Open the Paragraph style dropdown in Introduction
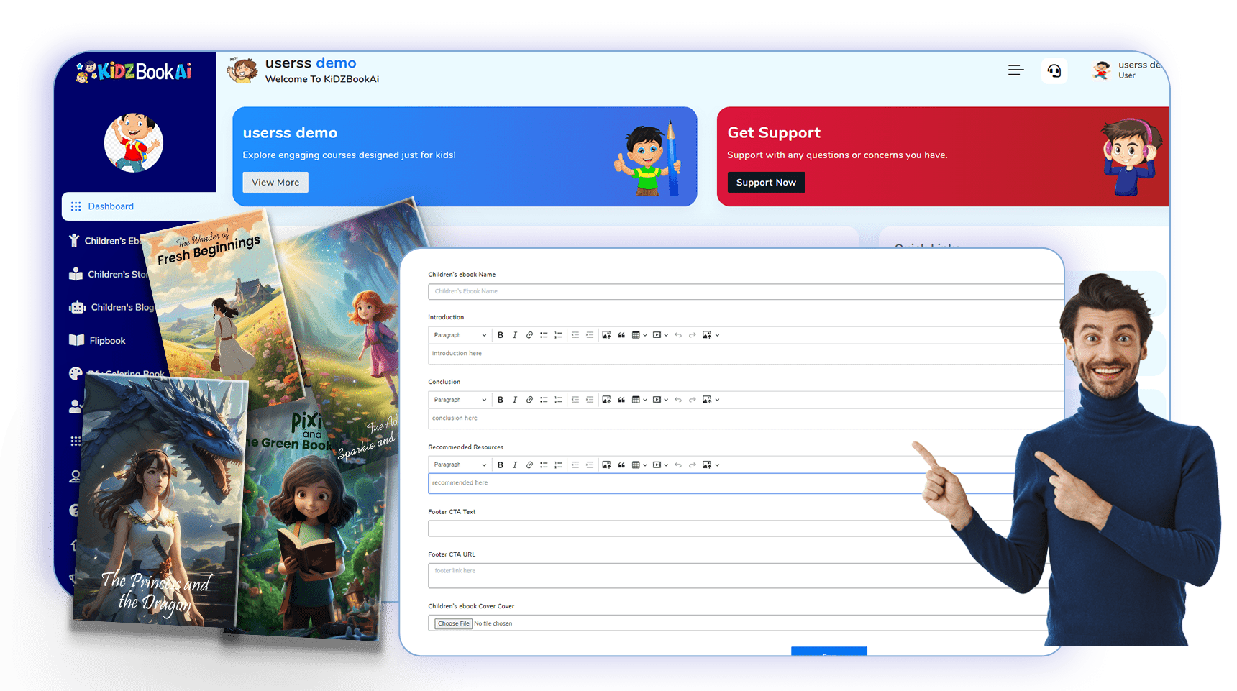Viewport: 1237px width, 691px height. pyautogui.click(x=460, y=335)
